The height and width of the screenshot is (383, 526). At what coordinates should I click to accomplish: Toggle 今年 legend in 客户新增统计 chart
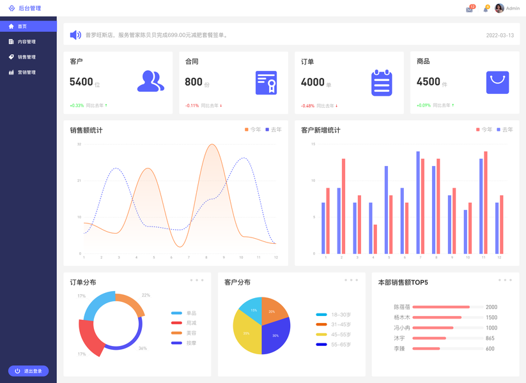tap(484, 130)
